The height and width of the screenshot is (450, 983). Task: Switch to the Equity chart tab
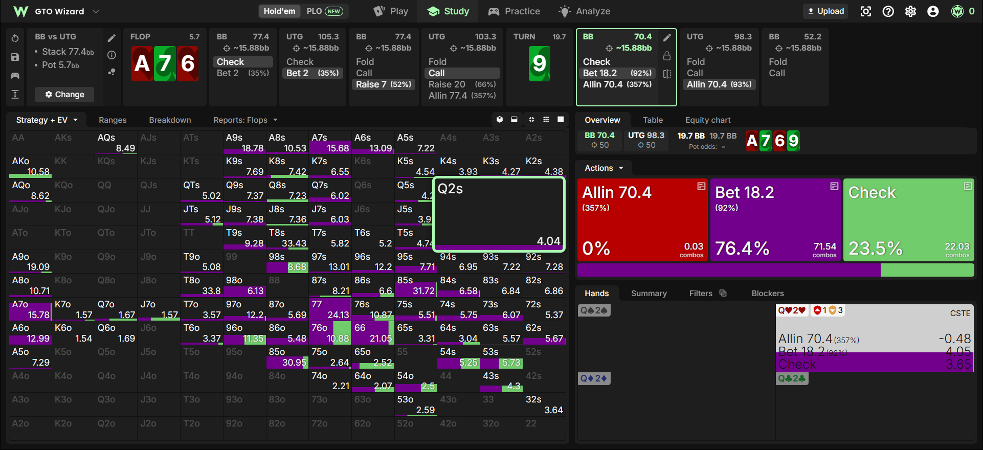708,120
